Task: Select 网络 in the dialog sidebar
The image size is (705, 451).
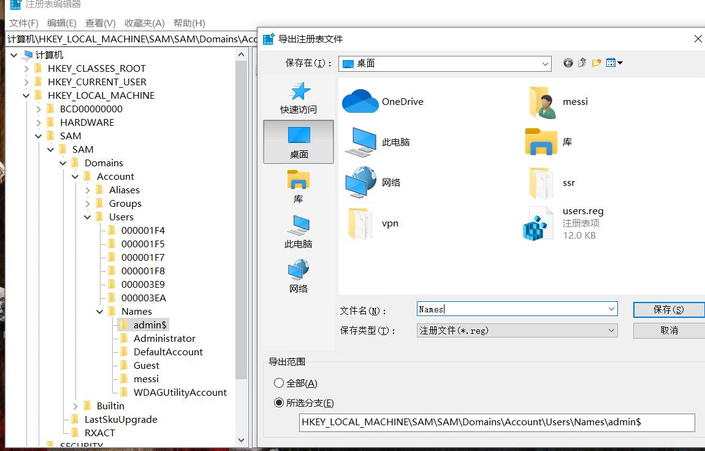Action: [x=299, y=275]
